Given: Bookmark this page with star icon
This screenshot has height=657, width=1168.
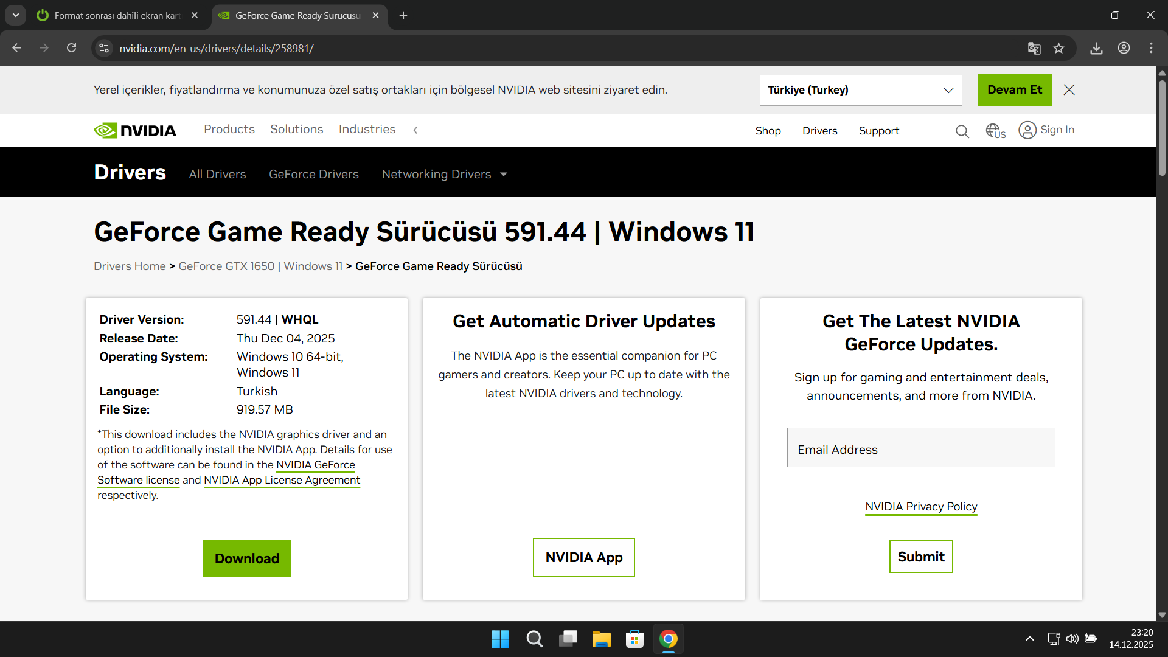Looking at the screenshot, I should coord(1059,49).
